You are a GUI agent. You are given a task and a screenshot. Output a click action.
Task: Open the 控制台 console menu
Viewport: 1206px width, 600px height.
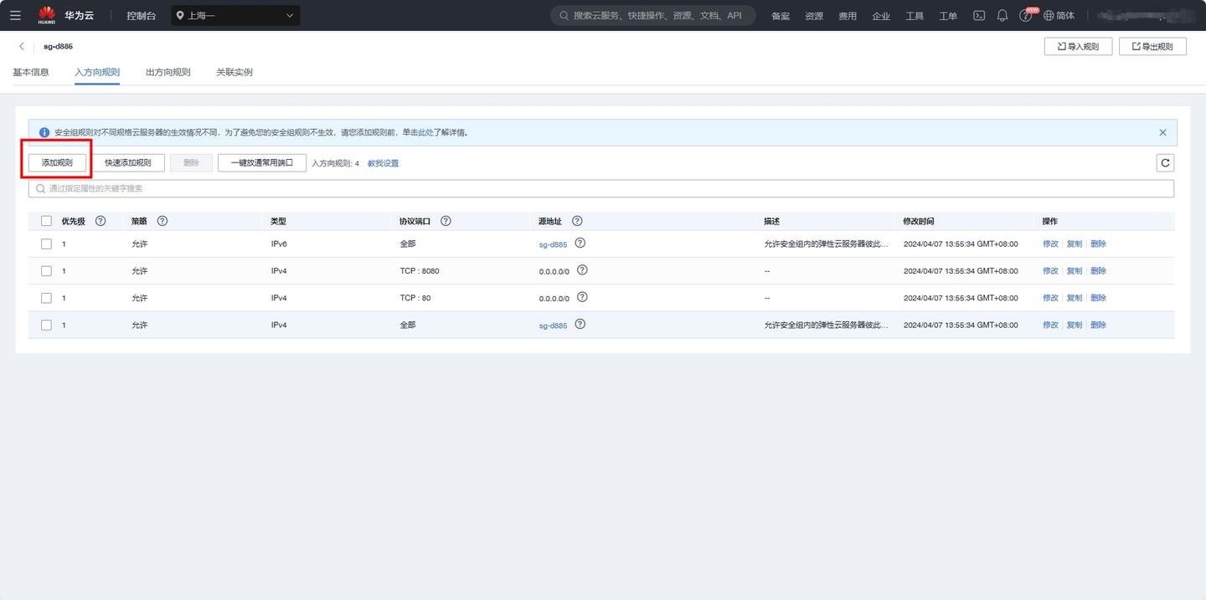pos(142,15)
